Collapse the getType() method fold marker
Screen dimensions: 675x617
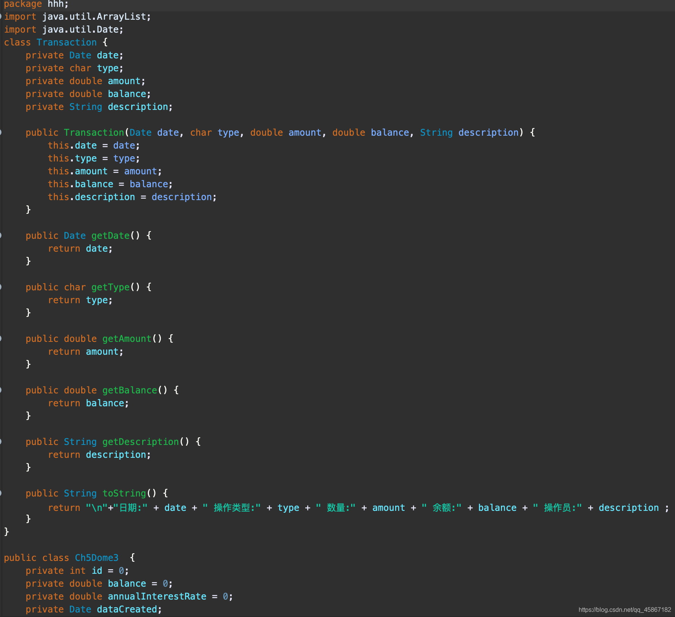[x=1, y=287]
